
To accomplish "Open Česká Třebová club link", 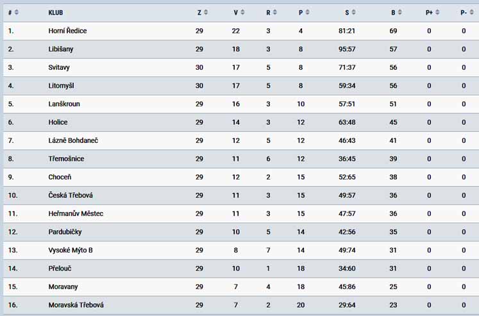I will [71, 195].
